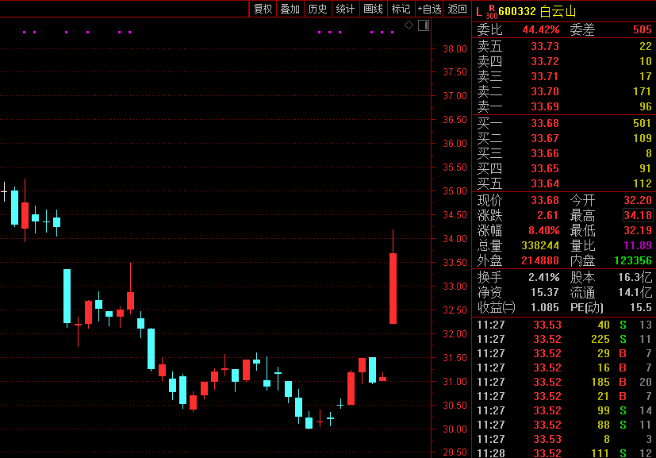Click the diamond icon above the chart

click(x=409, y=25)
